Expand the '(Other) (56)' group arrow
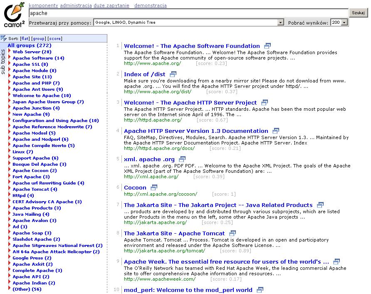This screenshot has height=294, width=371. (x=10, y=289)
